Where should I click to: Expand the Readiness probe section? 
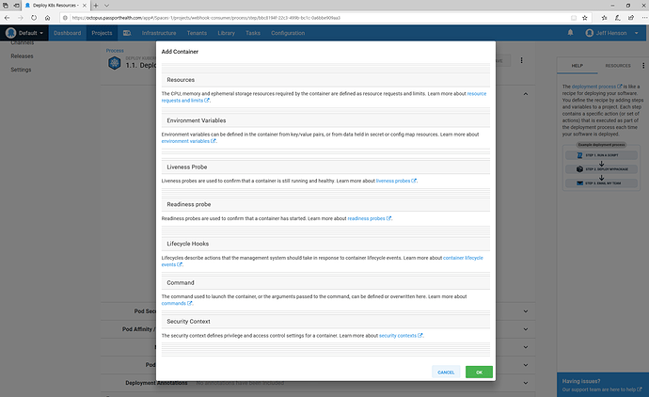[325, 204]
